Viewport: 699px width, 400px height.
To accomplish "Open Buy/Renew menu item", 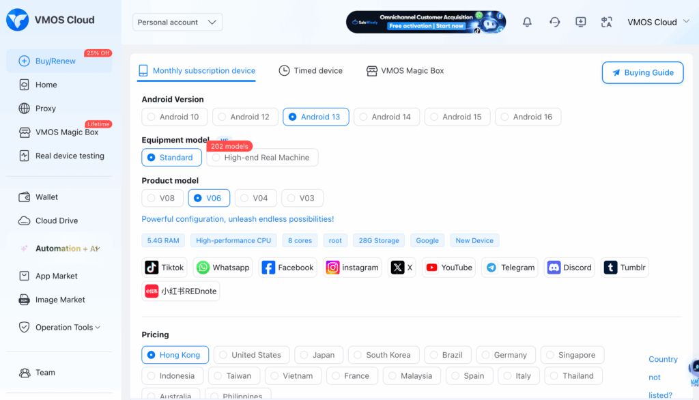I will click(x=59, y=61).
